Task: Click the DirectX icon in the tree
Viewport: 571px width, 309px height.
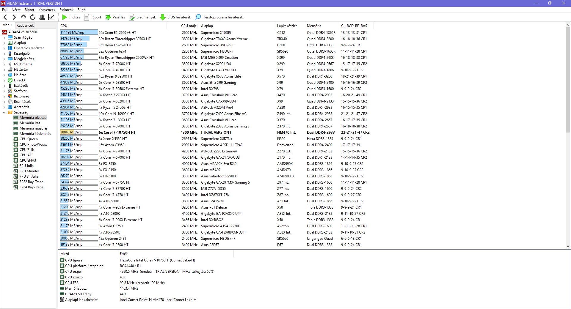Action: tap(10, 80)
